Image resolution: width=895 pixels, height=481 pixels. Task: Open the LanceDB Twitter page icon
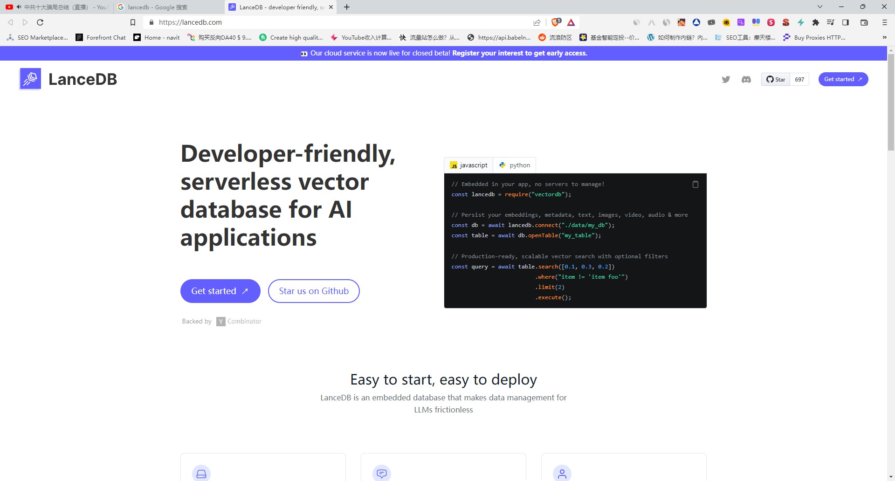[726, 79]
